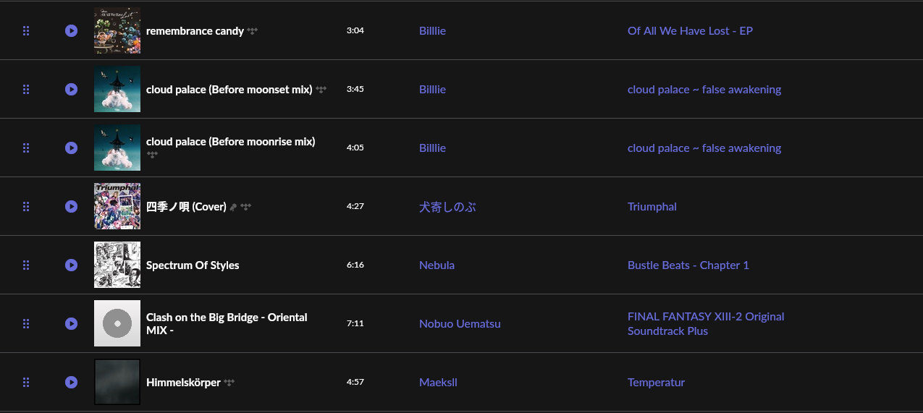Grab drag handle of remembrance candy row
This screenshot has width=923, height=413.
point(26,30)
